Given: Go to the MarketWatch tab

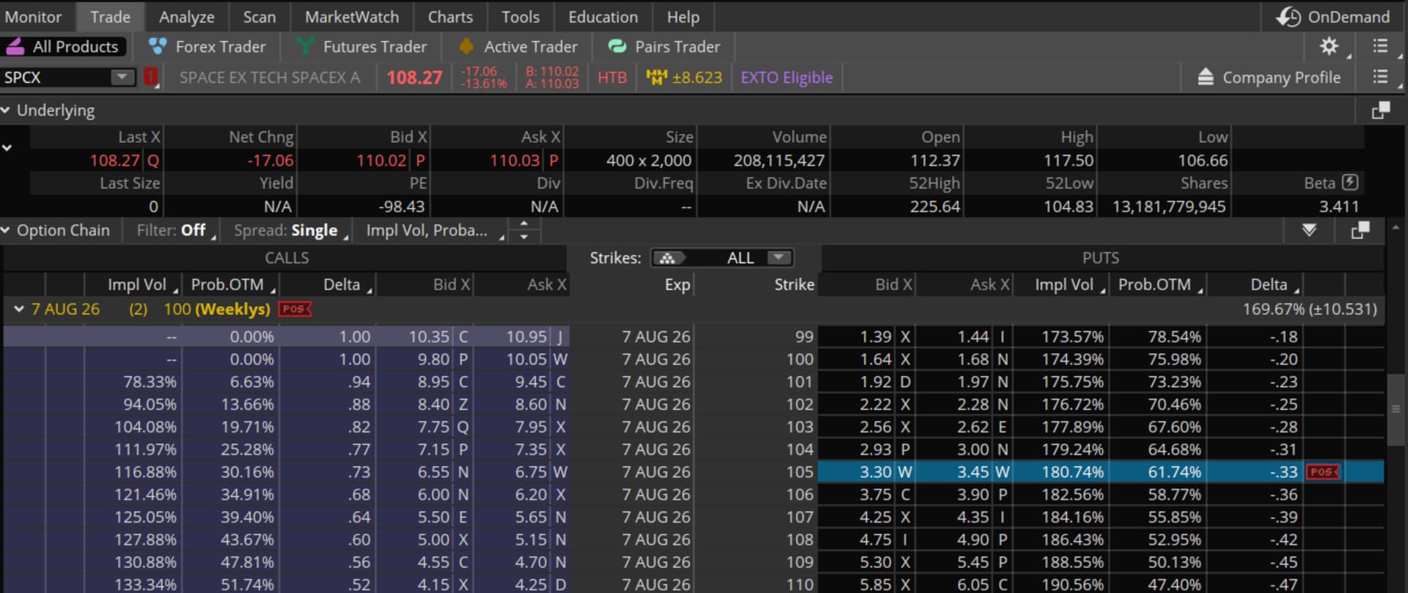Looking at the screenshot, I should [x=352, y=17].
